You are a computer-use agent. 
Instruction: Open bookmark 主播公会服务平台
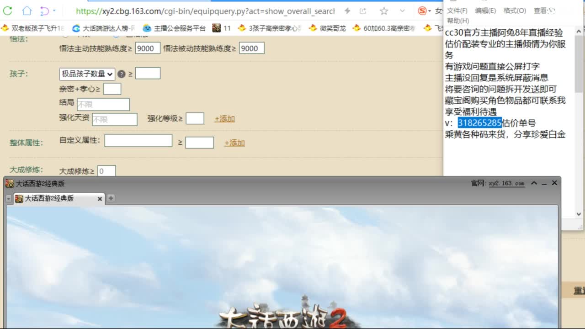(x=174, y=28)
